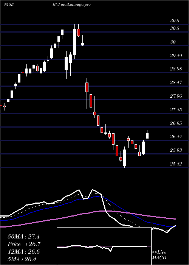Click the 27.96 price axis label
The height and width of the screenshot is (265, 189).
(176, 96)
